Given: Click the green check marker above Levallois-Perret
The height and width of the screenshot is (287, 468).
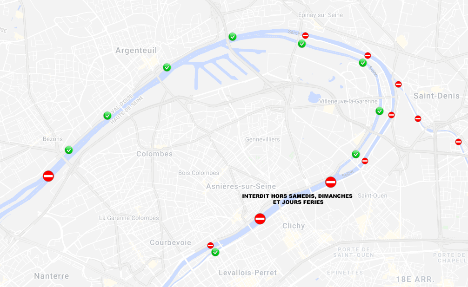Looking at the screenshot, I should [x=215, y=253].
